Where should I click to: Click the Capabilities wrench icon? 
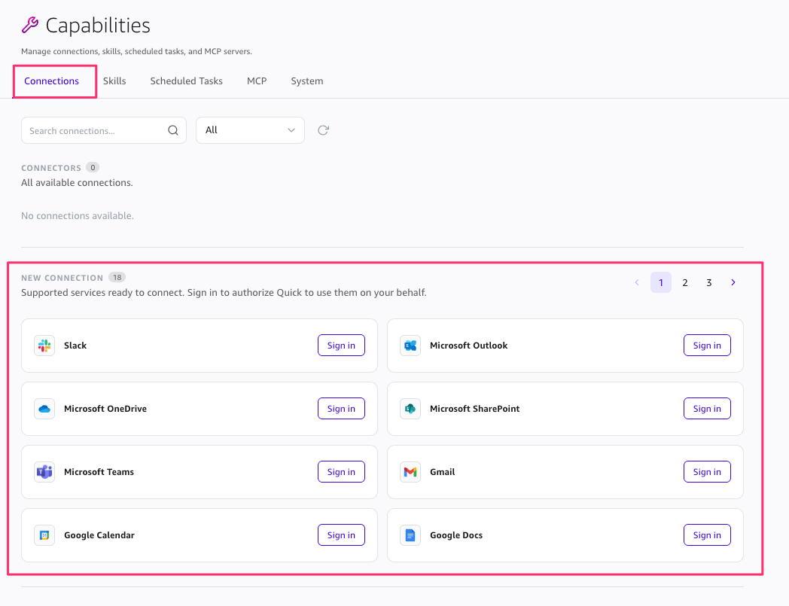pyautogui.click(x=30, y=25)
